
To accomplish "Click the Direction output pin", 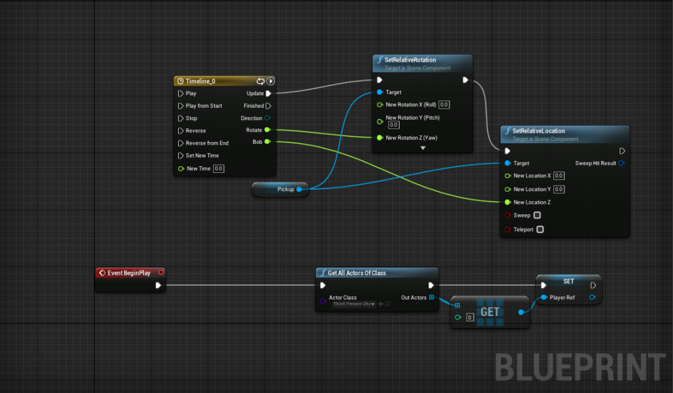I will (267, 118).
